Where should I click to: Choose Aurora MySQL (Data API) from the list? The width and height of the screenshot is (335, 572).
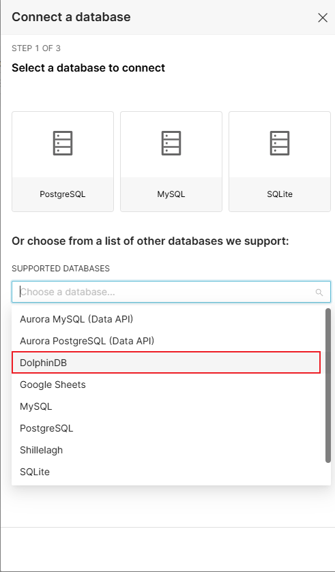tap(166, 319)
